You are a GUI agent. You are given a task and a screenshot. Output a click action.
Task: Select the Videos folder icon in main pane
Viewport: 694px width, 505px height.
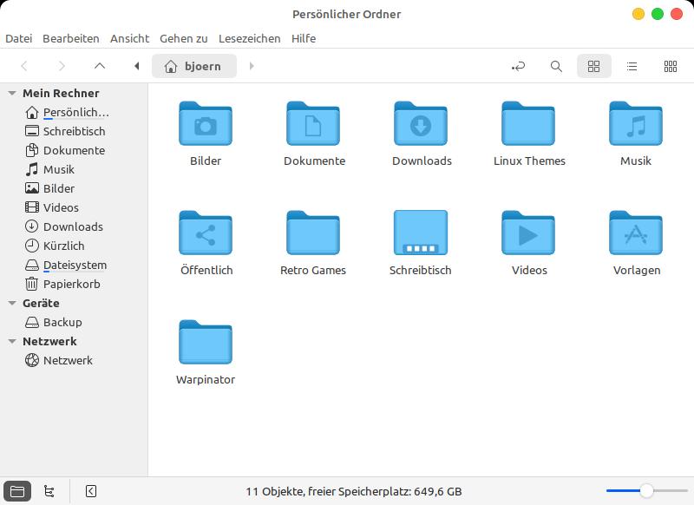point(528,233)
